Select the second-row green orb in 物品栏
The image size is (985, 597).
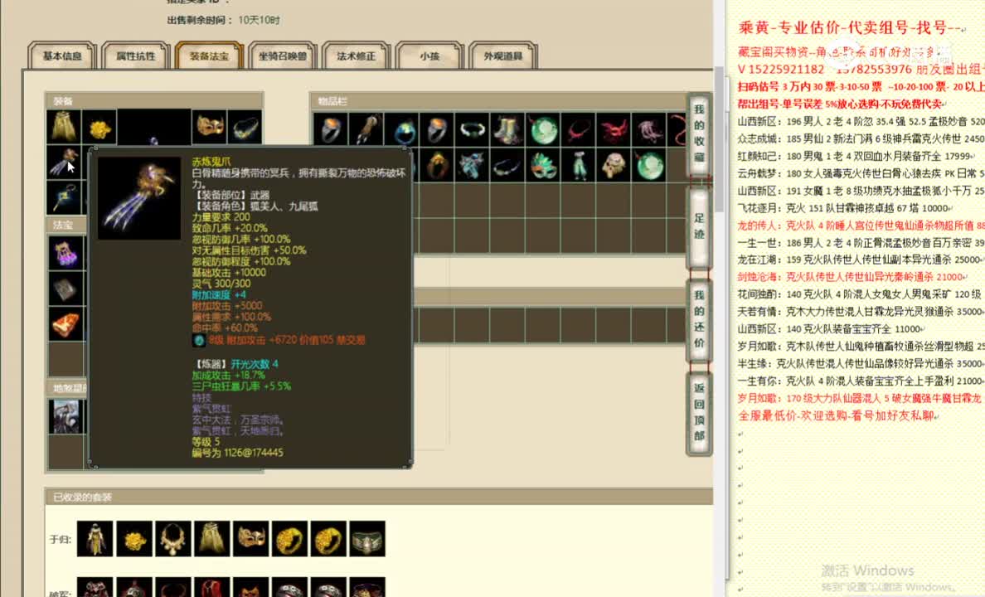(x=648, y=166)
